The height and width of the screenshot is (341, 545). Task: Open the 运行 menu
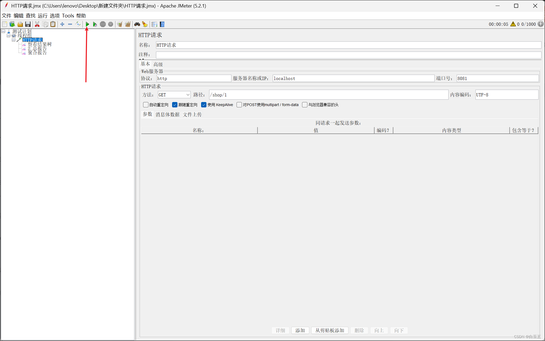click(42, 16)
